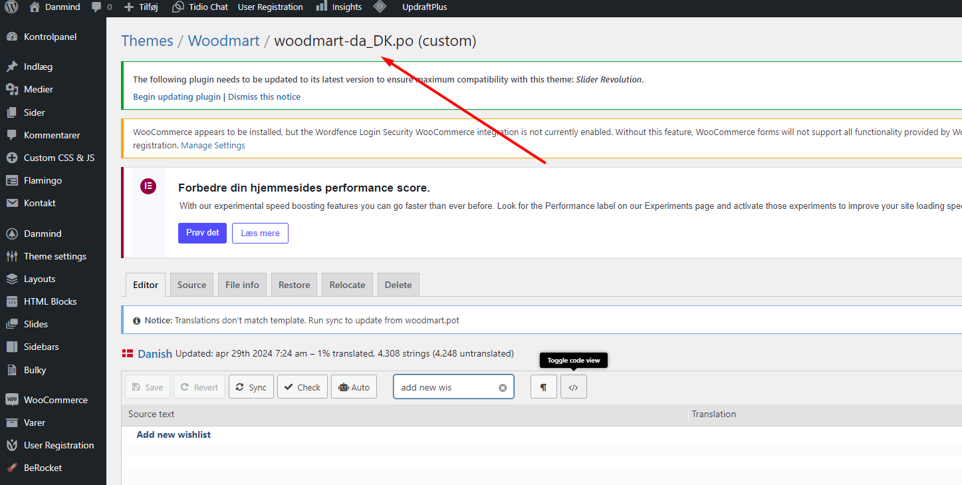Go to Woodmart breadcrumb link
This screenshot has height=485, width=962.
coord(223,41)
